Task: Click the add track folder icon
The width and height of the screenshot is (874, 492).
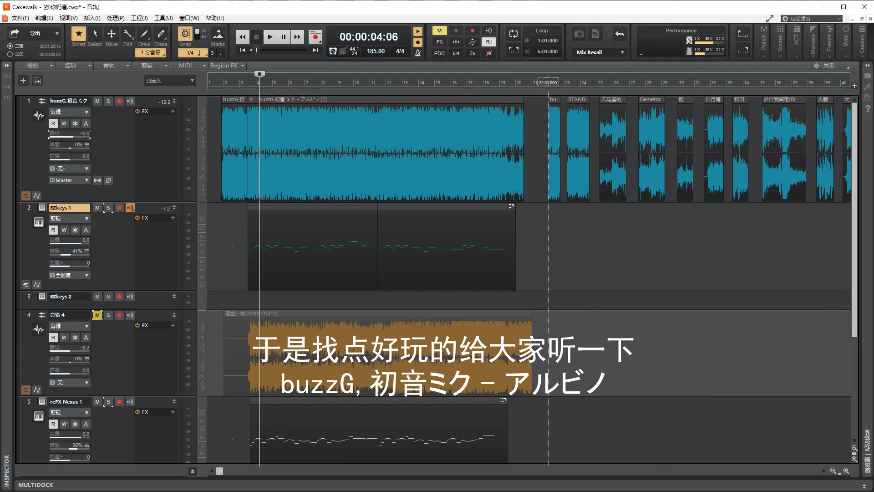Action: (x=37, y=81)
